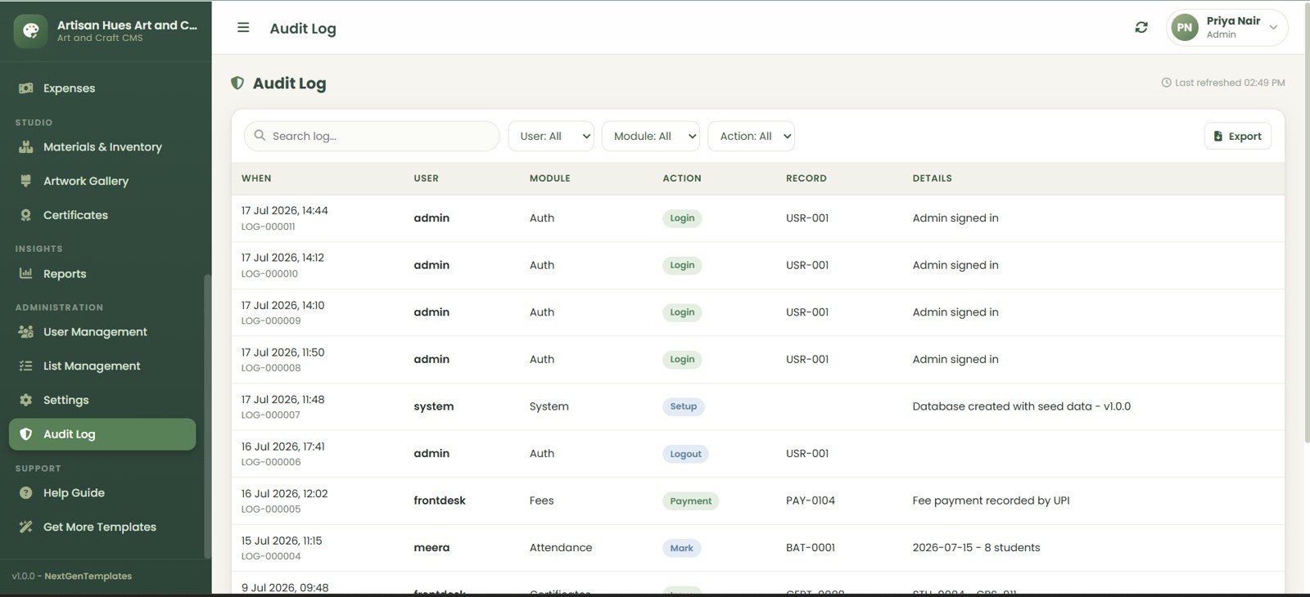Click the Get More Templates wand icon
This screenshot has width=1310, height=597.
26,527
